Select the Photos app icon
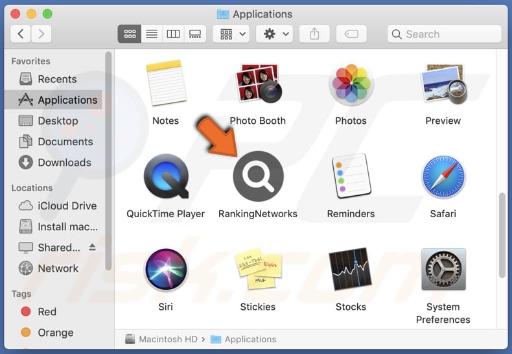 coord(351,83)
